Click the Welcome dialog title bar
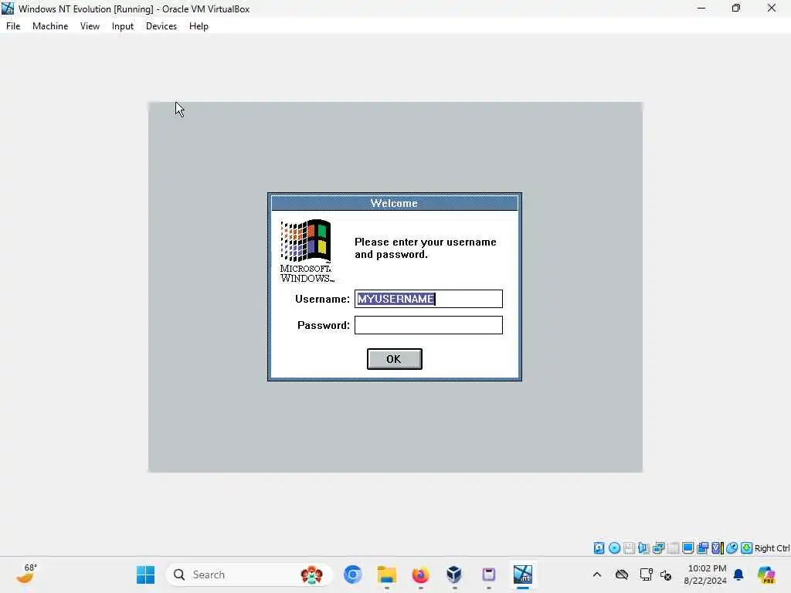The width and height of the screenshot is (791, 593). point(395,203)
